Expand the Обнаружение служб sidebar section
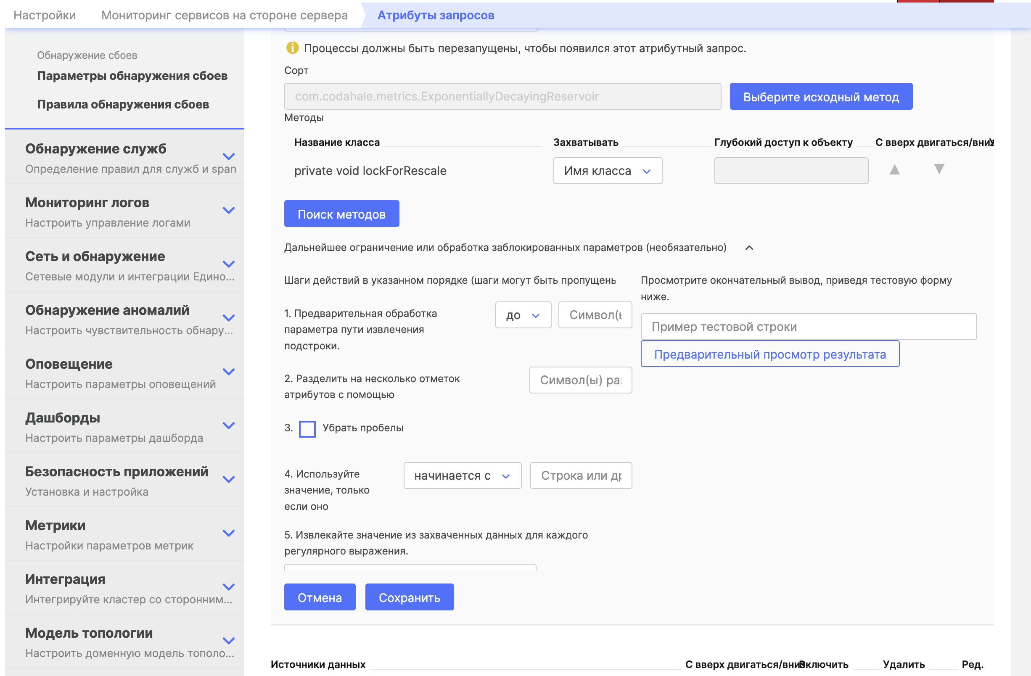The image size is (1031, 676). pyautogui.click(x=228, y=156)
